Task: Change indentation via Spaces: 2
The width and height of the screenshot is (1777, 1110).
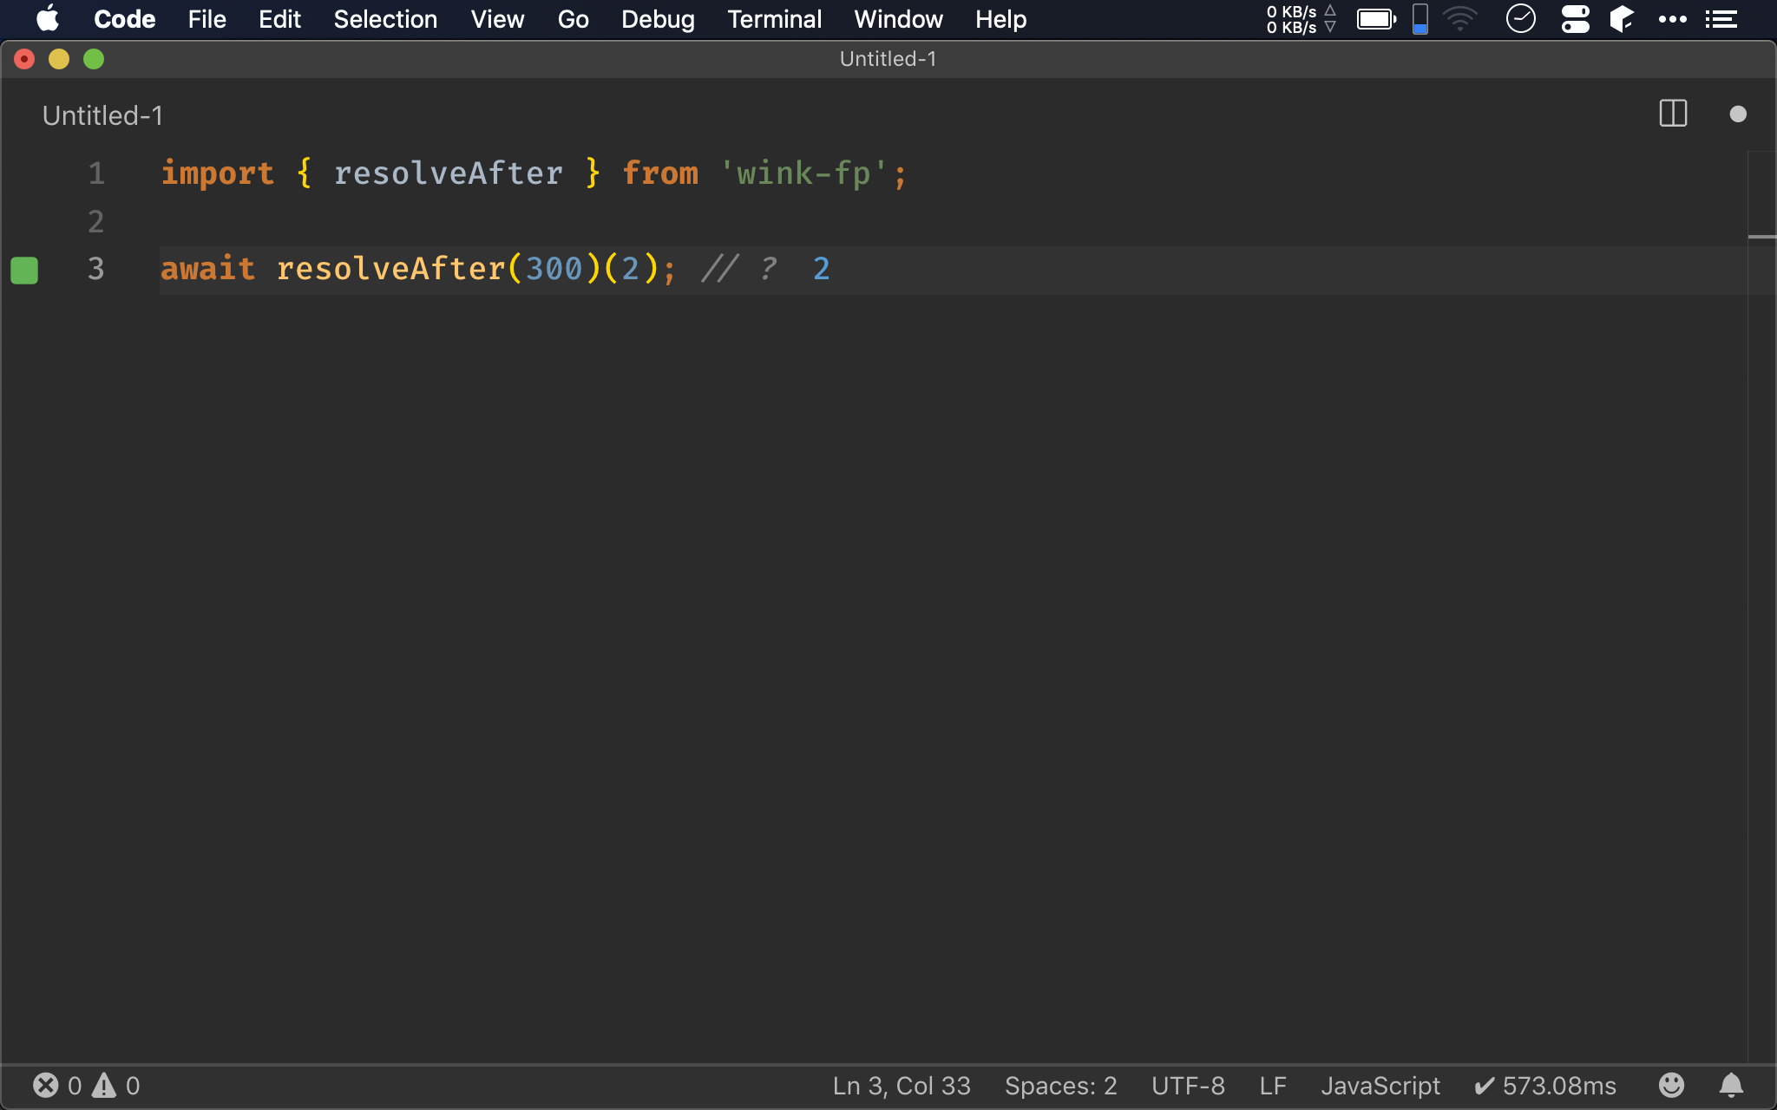Action: 1060,1086
